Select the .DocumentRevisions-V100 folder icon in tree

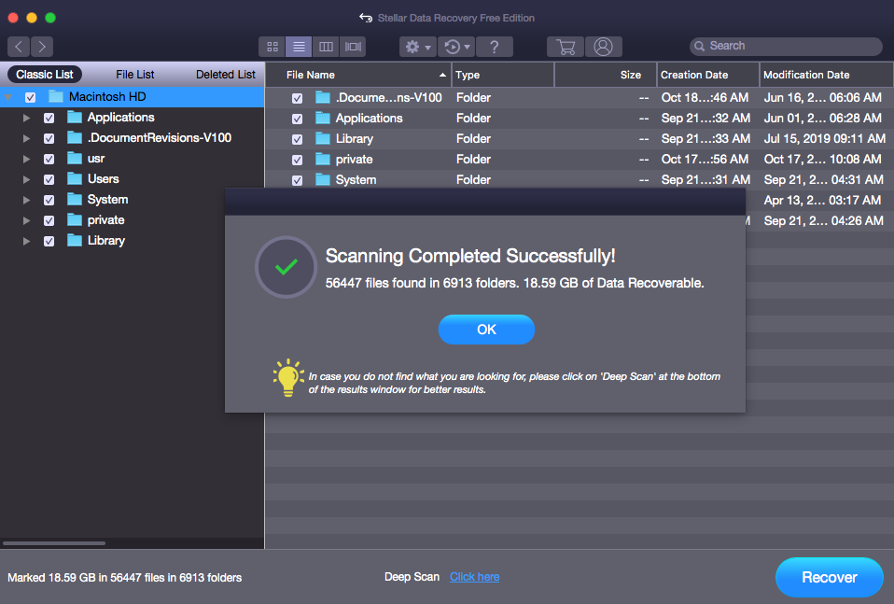coord(75,137)
